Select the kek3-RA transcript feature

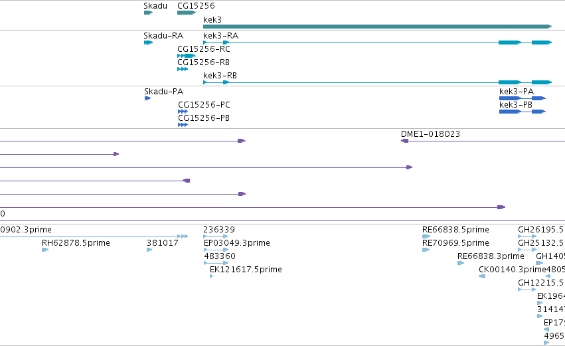pos(377,43)
